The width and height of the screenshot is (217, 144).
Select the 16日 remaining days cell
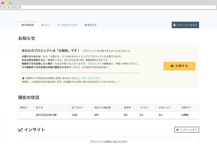point(81,115)
